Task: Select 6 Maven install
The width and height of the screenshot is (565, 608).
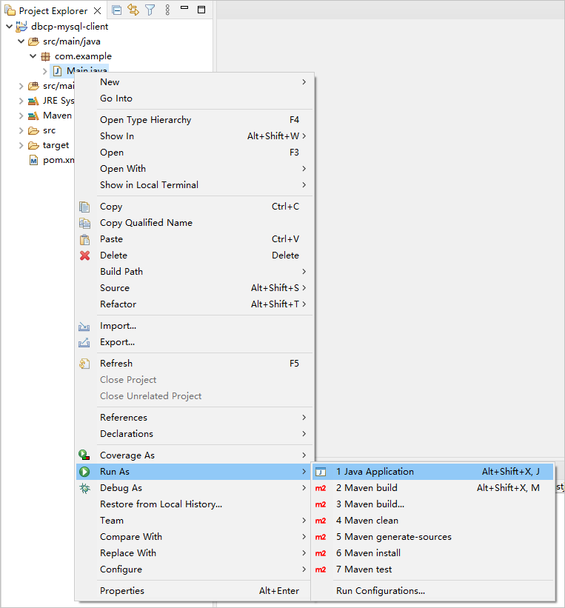Action: pos(368,553)
